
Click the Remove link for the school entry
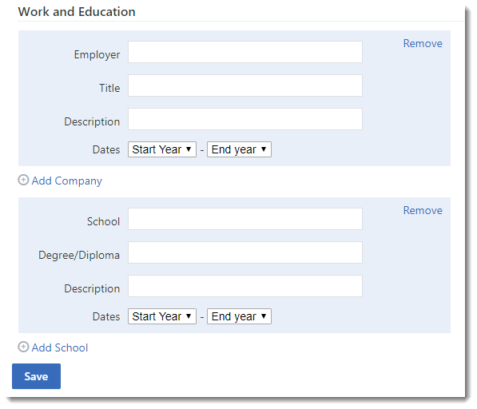(x=423, y=210)
